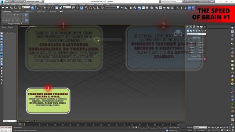
Task: Switch to the Freeform ribbon tab
Action: coord(17,11)
